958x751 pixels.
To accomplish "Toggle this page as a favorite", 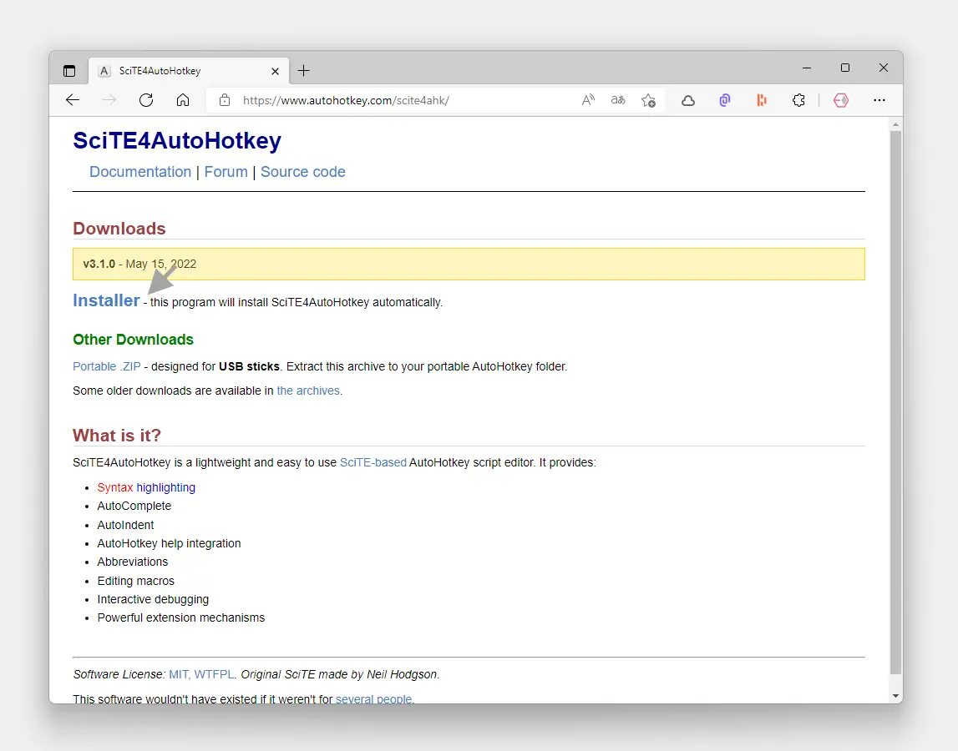I will (649, 100).
